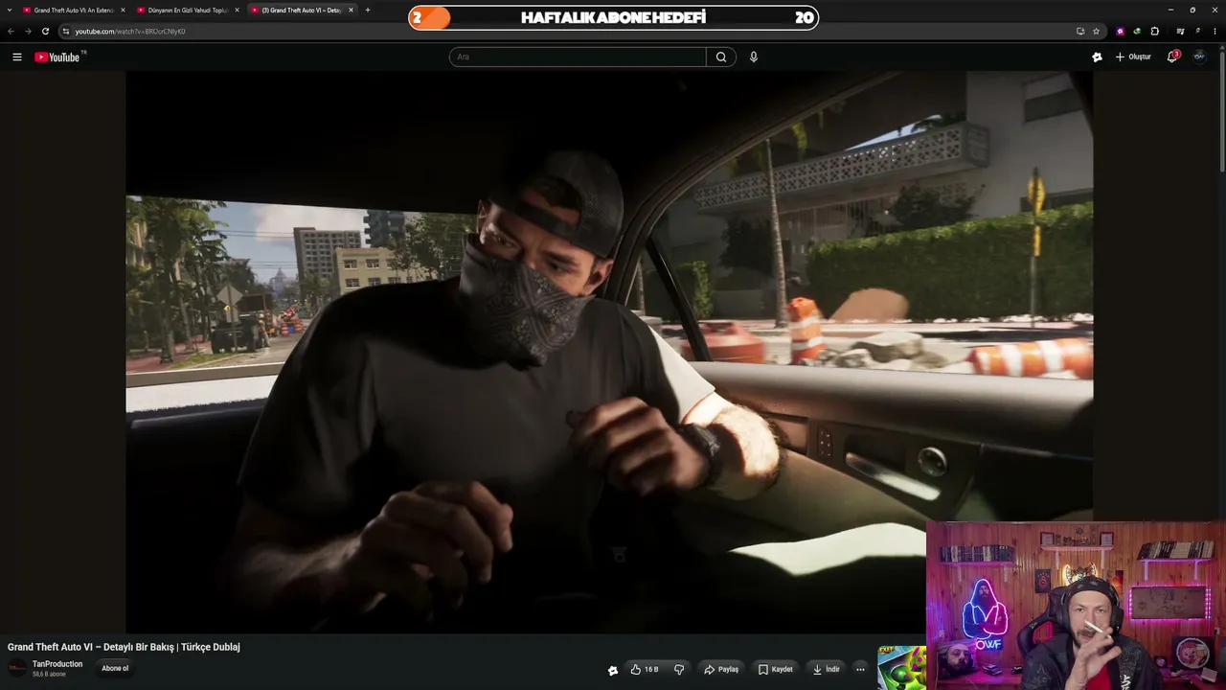Open the game thumbnail beside the actions row
This screenshot has width=1226, height=690.
click(x=901, y=668)
